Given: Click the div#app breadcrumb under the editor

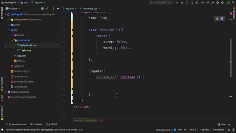Looking at the screenshot, I should coord(91,120).
